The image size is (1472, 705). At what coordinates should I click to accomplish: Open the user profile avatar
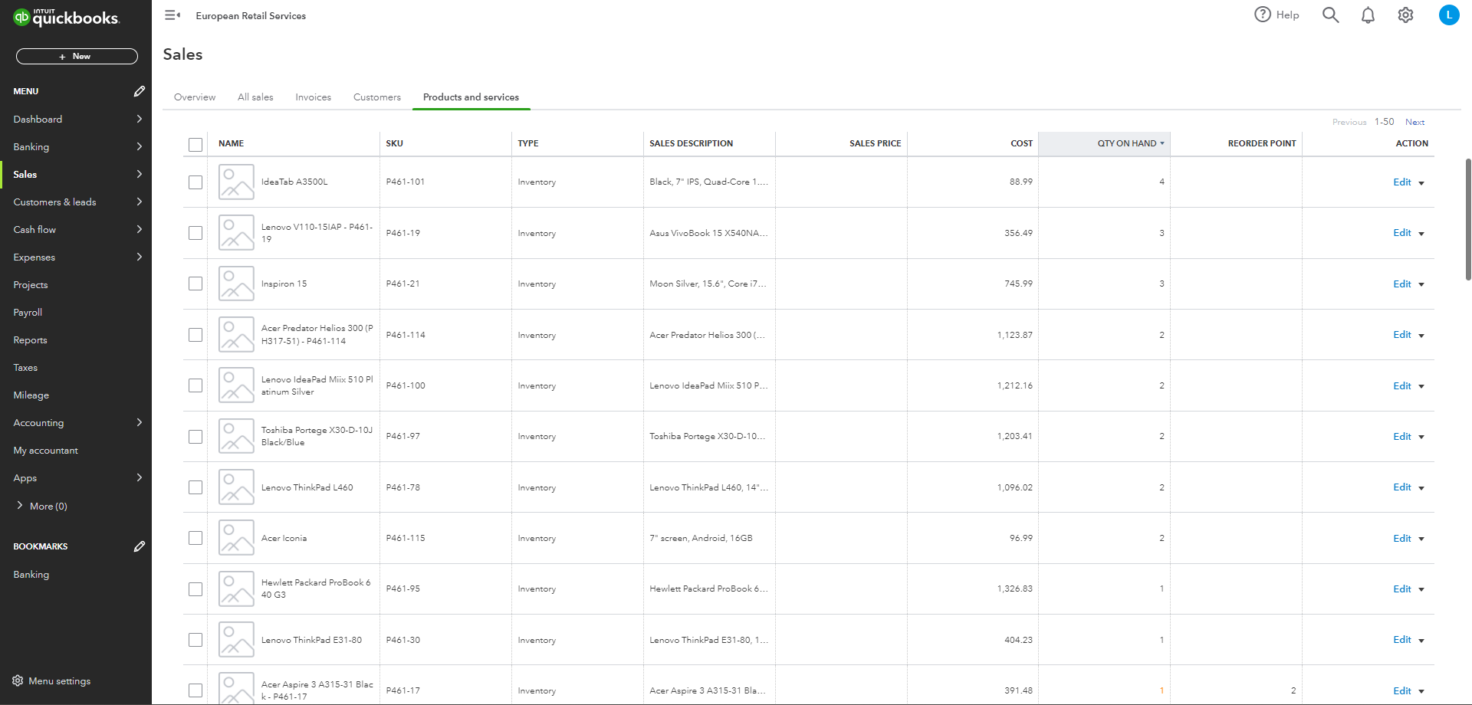pyautogui.click(x=1448, y=15)
